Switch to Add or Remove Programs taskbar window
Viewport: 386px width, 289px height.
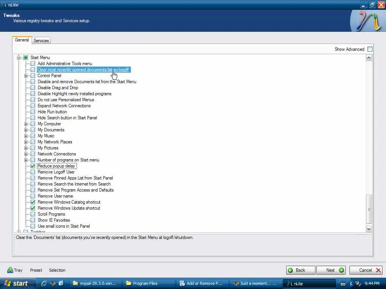tap(201, 283)
